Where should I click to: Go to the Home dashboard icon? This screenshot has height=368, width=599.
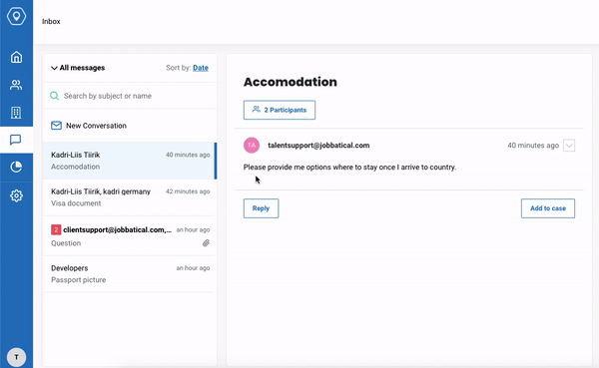pos(16,57)
